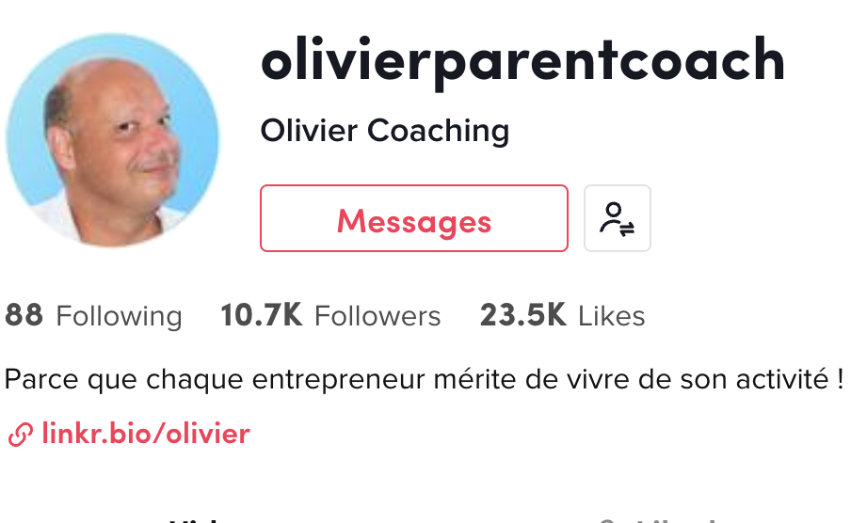Click the word entrepreneur in the bio
Screen dimensions: 851x523
[339, 380]
